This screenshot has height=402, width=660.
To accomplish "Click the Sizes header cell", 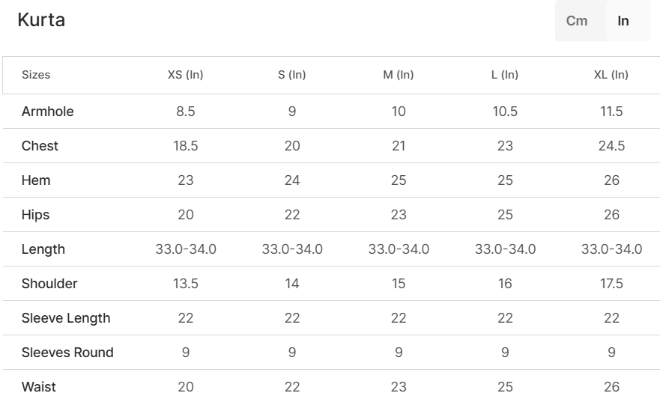I will 36,75.
